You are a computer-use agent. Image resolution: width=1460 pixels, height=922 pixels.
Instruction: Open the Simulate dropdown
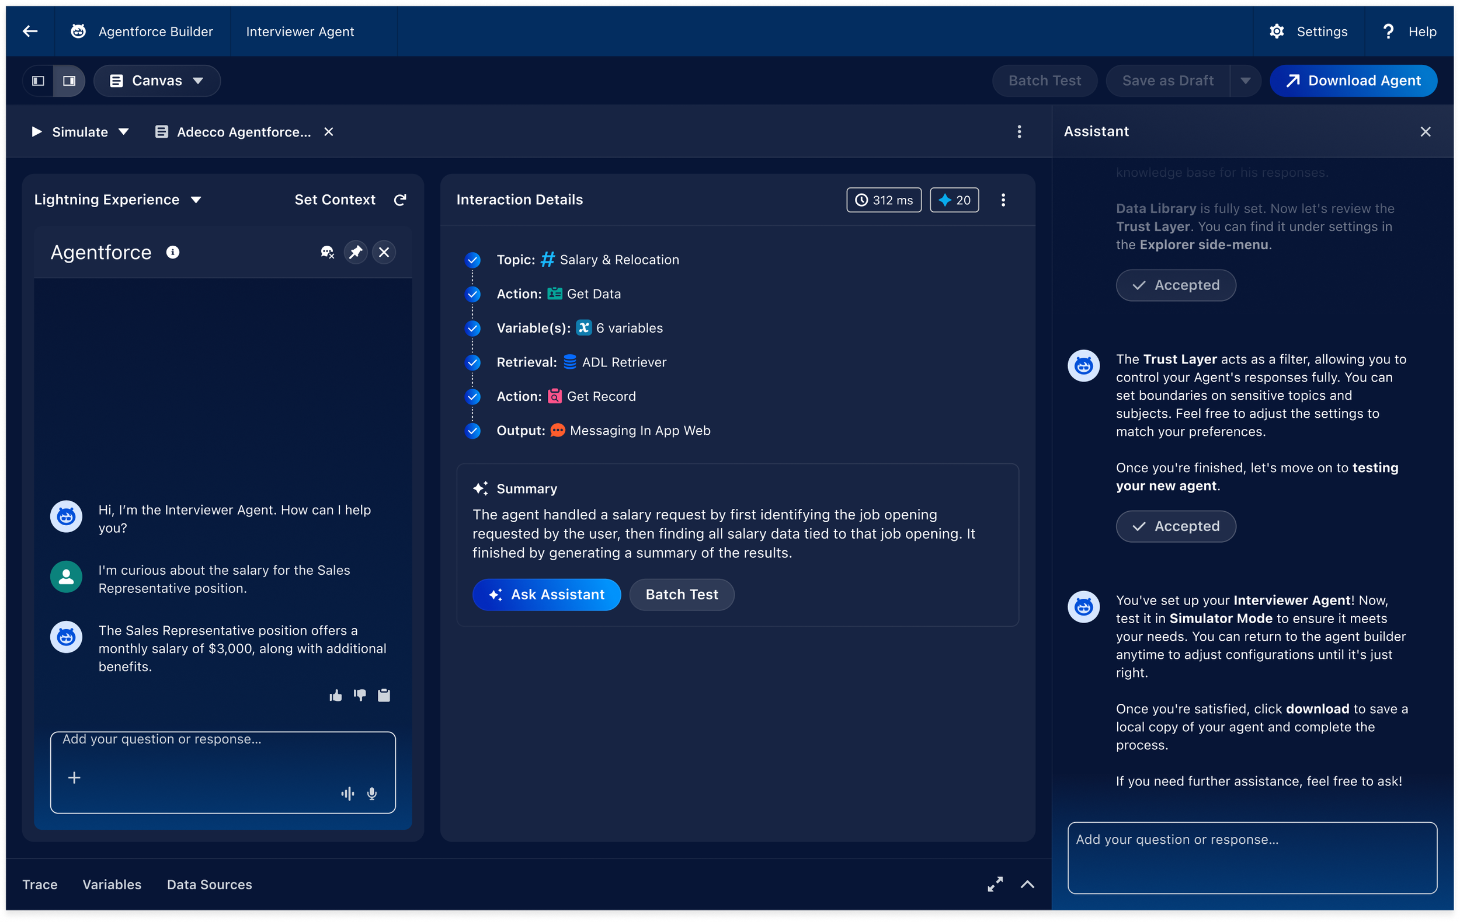80,131
